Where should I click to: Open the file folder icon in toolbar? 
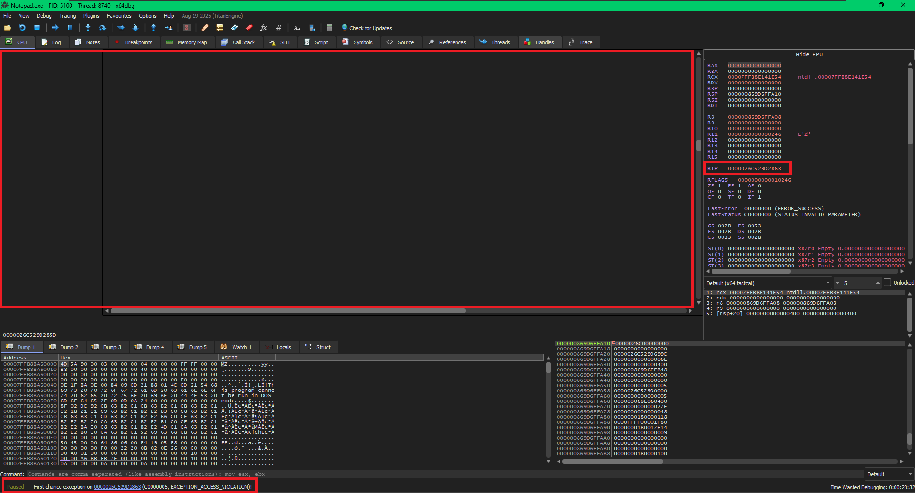pos(8,28)
